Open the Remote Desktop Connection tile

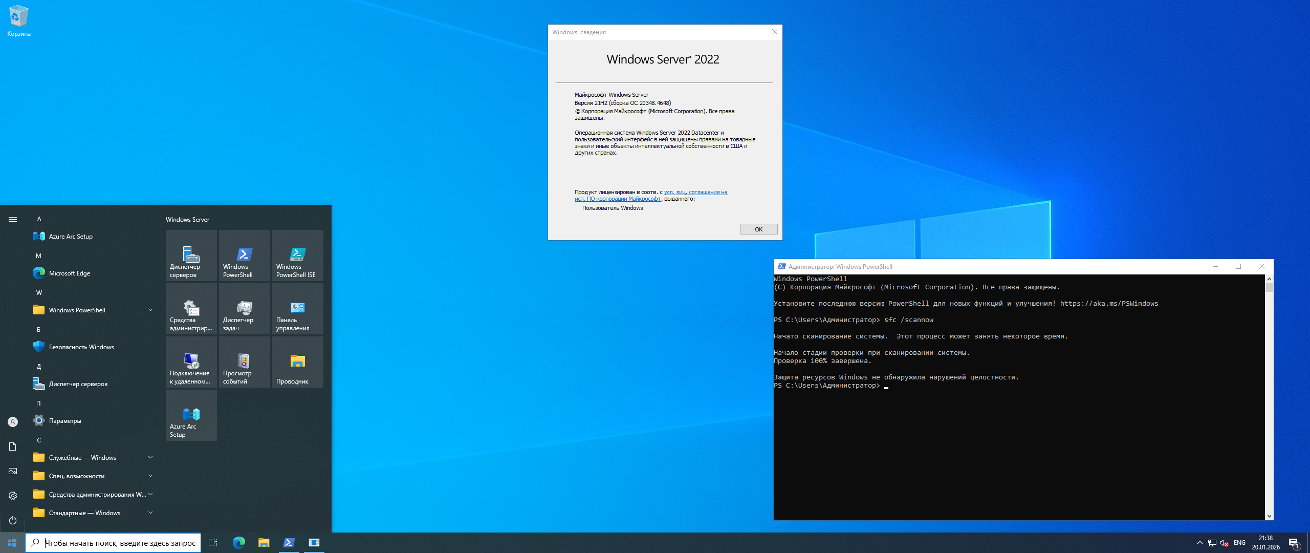[x=191, y=362]
